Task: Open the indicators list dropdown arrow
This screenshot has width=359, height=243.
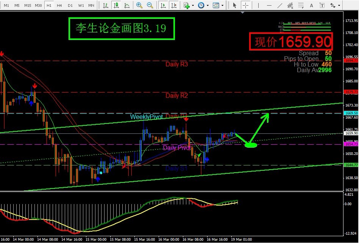Action: point(193,5)
